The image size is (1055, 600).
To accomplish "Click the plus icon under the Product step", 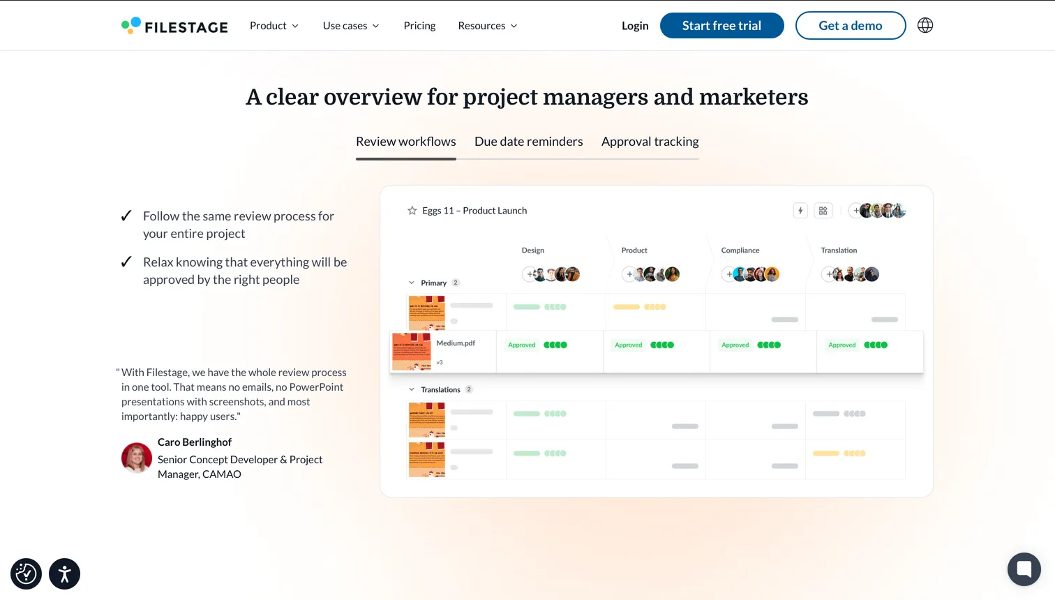I will pyautogui.click(x=629, y=273).
